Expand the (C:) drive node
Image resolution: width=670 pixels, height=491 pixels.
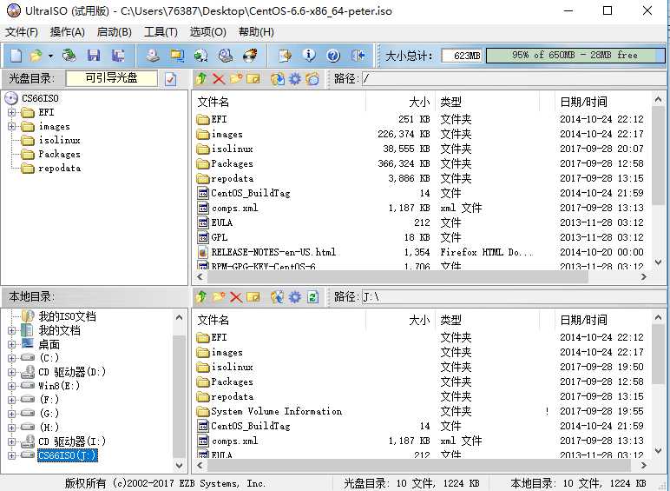click(11, 358)
